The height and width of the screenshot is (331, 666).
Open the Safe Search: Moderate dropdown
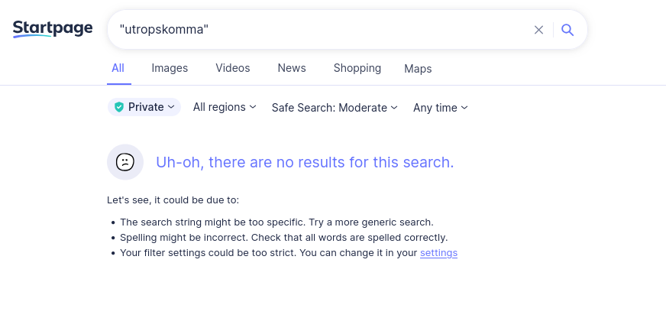(x=335, y=108)
